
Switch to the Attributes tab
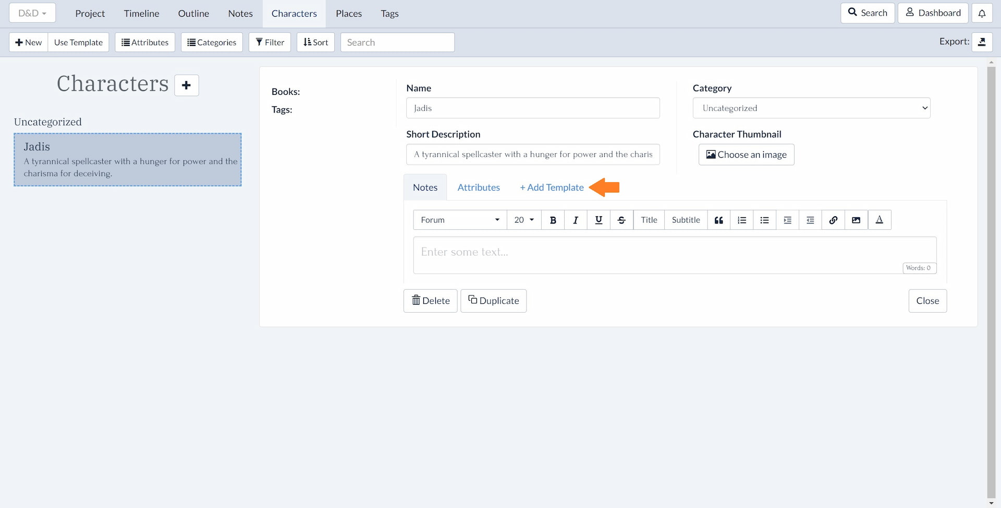[479, 188]
